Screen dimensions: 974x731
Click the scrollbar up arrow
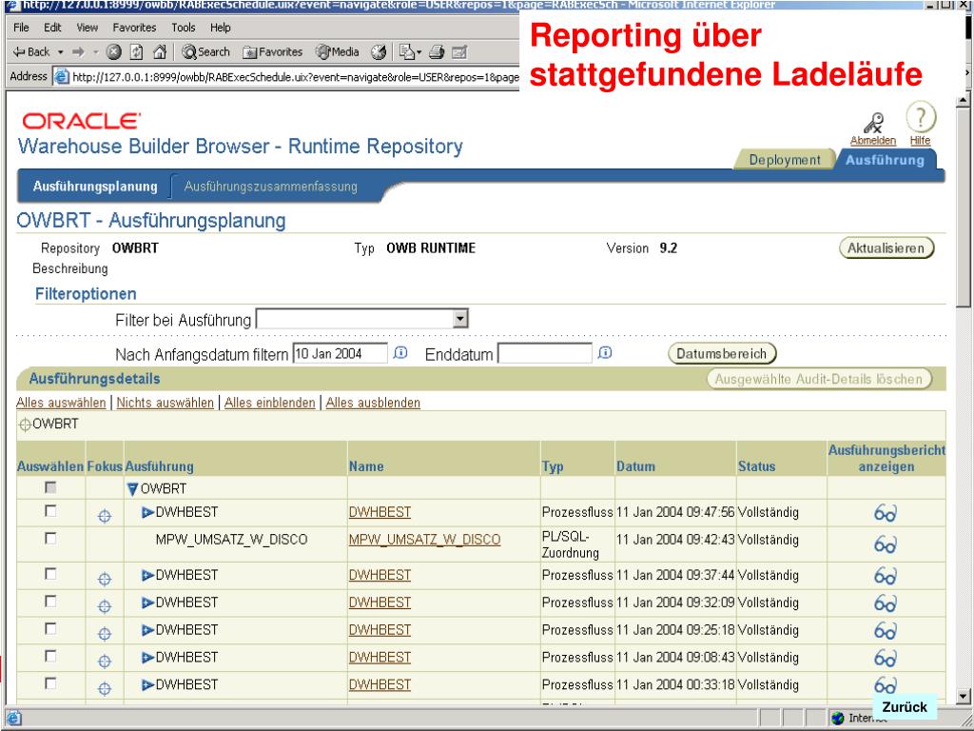[963, 99]
